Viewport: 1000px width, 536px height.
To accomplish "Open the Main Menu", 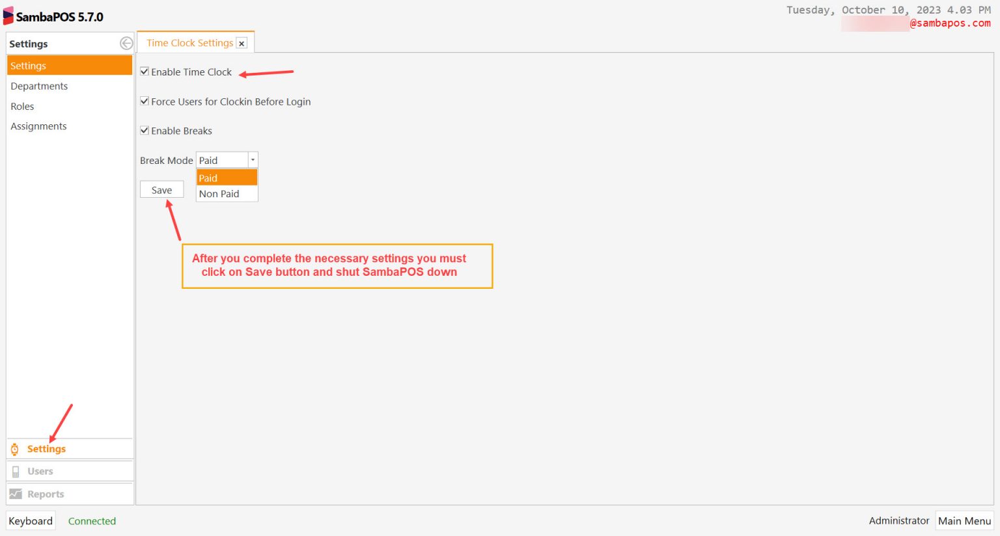I will (964, 520).
